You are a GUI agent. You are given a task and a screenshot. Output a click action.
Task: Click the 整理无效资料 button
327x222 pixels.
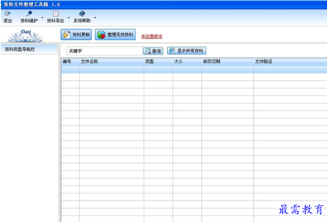click(x=115, y=35)
